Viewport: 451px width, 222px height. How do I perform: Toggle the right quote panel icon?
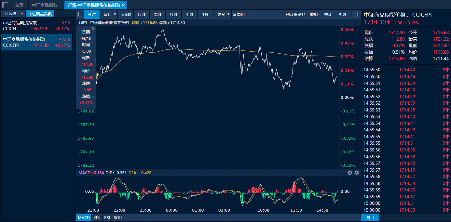coord(355,14)
